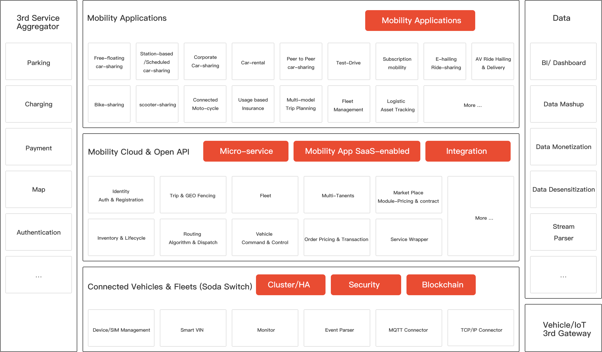
Task: Open the MQTT Connector tile
Action: click(x=409, y=328)
